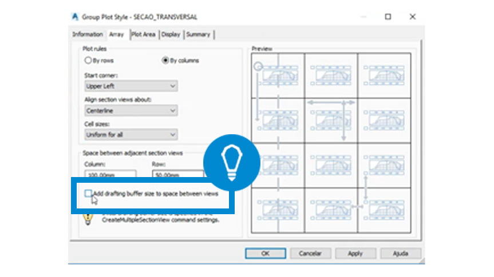
Task: Open the Summary tab
Action: coord(198,34)
